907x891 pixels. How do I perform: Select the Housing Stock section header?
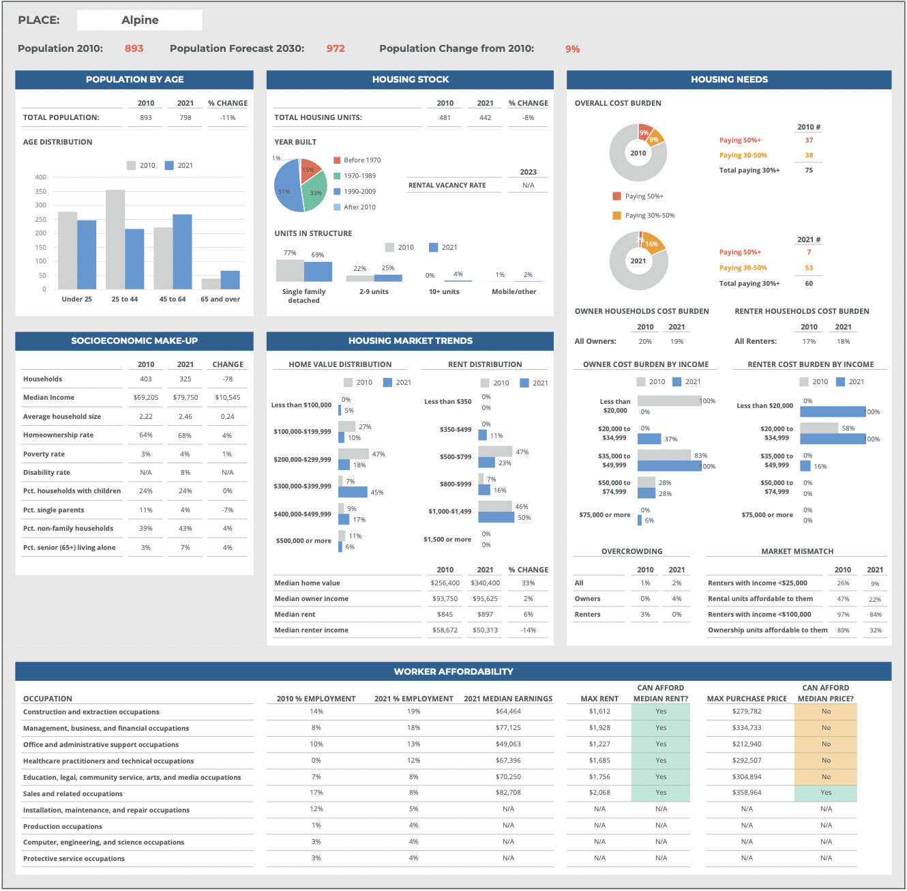click(410, 80)
